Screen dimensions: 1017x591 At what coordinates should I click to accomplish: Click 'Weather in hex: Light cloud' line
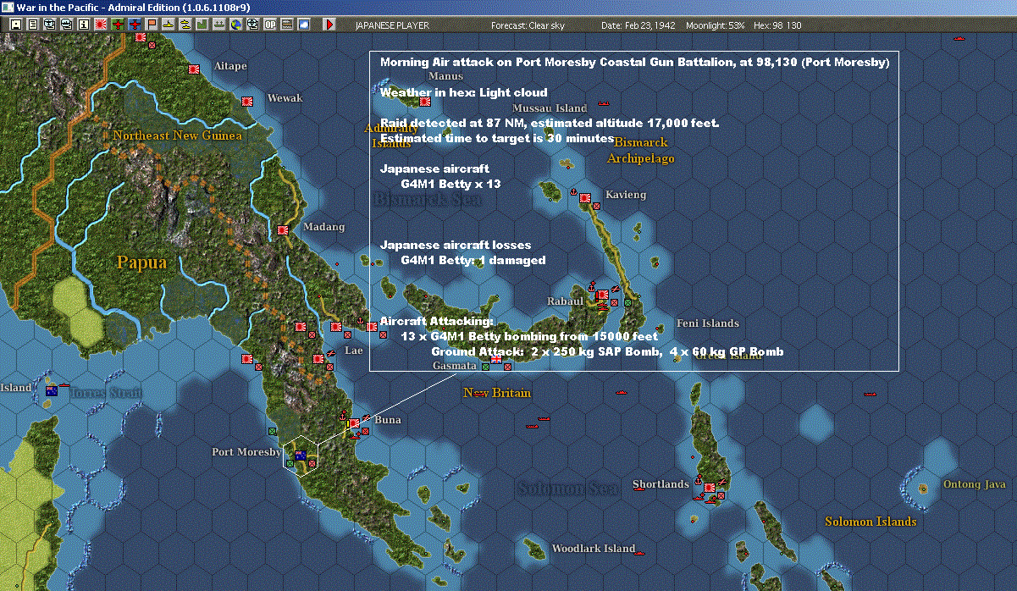click(464, 92)
